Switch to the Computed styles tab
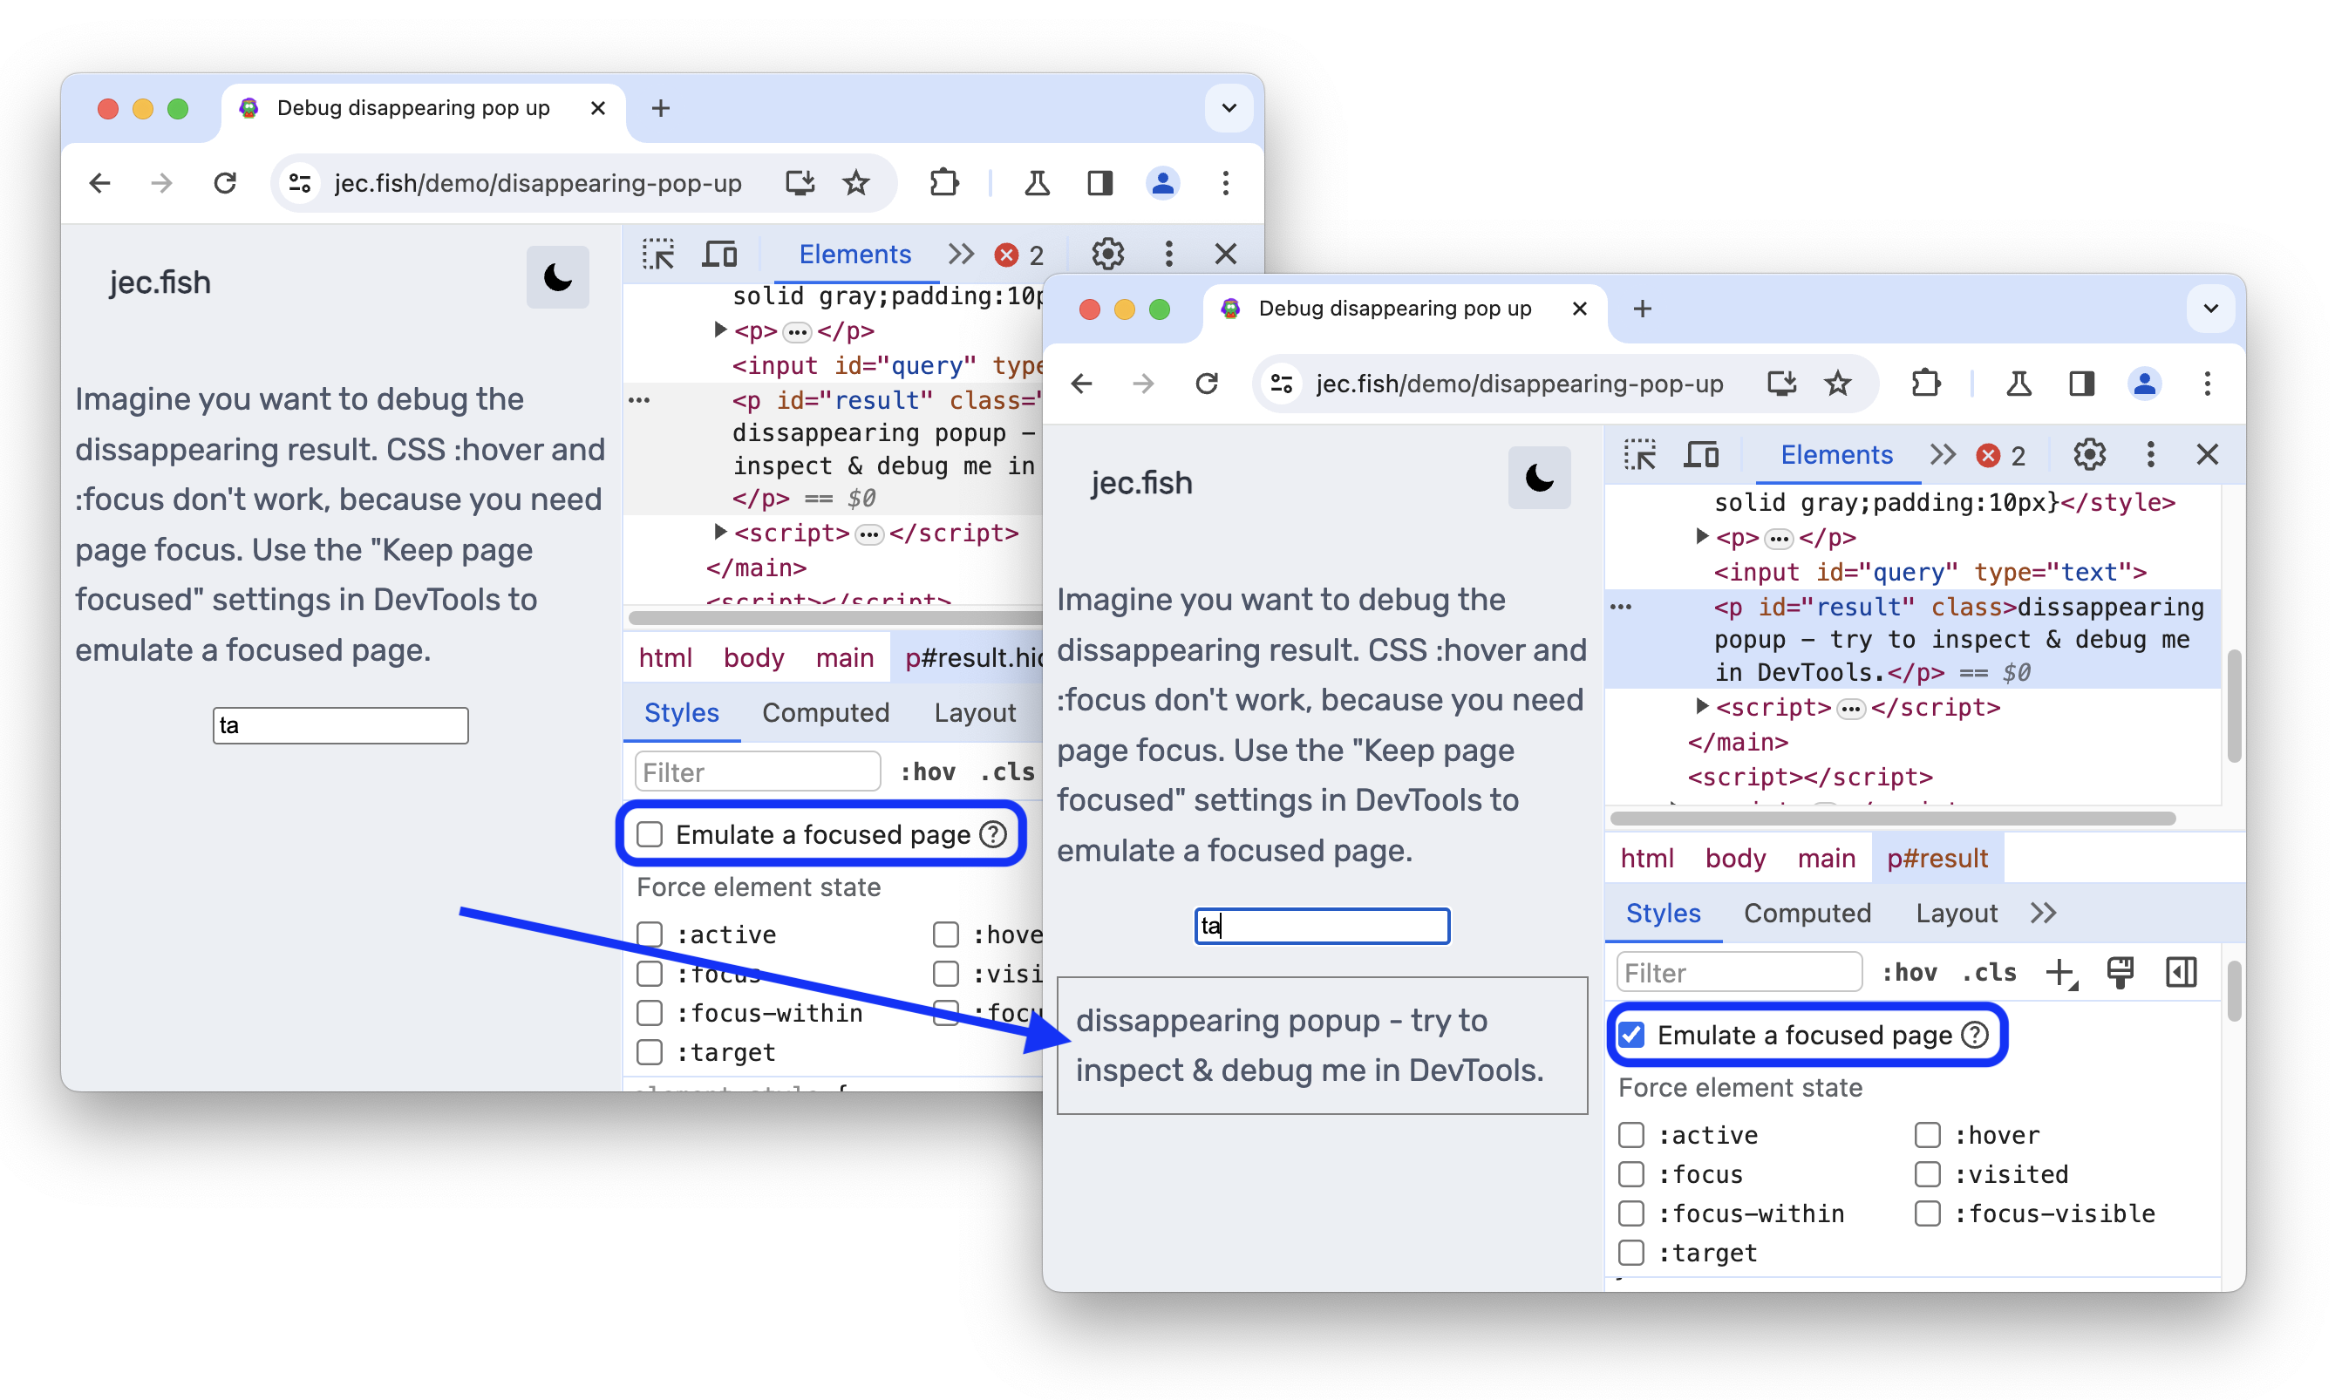 1807,914
